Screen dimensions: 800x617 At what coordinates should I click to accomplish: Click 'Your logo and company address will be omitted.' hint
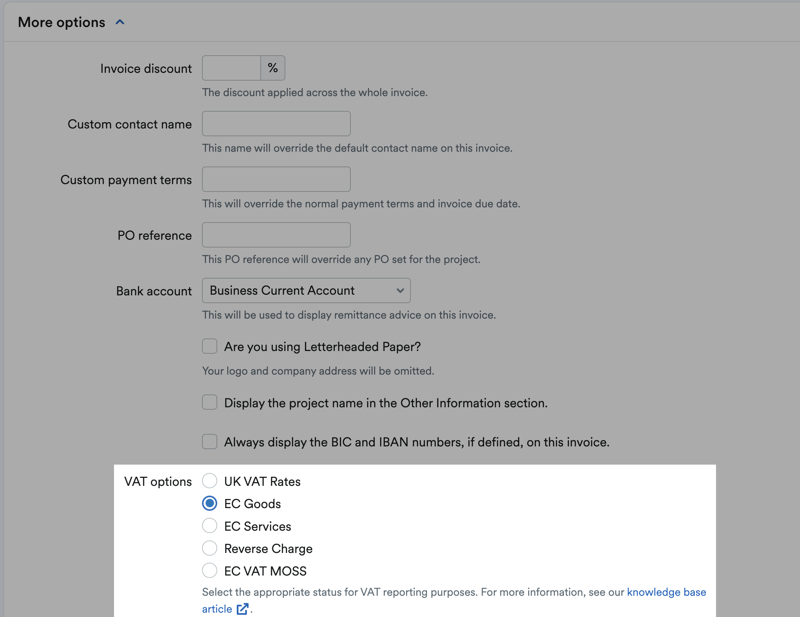[318, 371]
